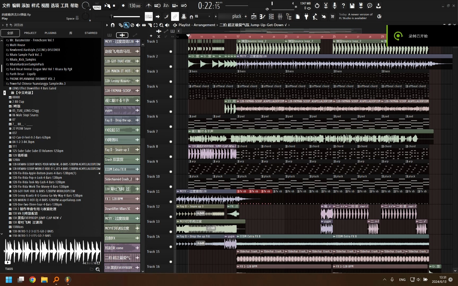Toggle the 3.2.1 recording countdown
Viewport: 458px width, 286px height.
(166, 6)
